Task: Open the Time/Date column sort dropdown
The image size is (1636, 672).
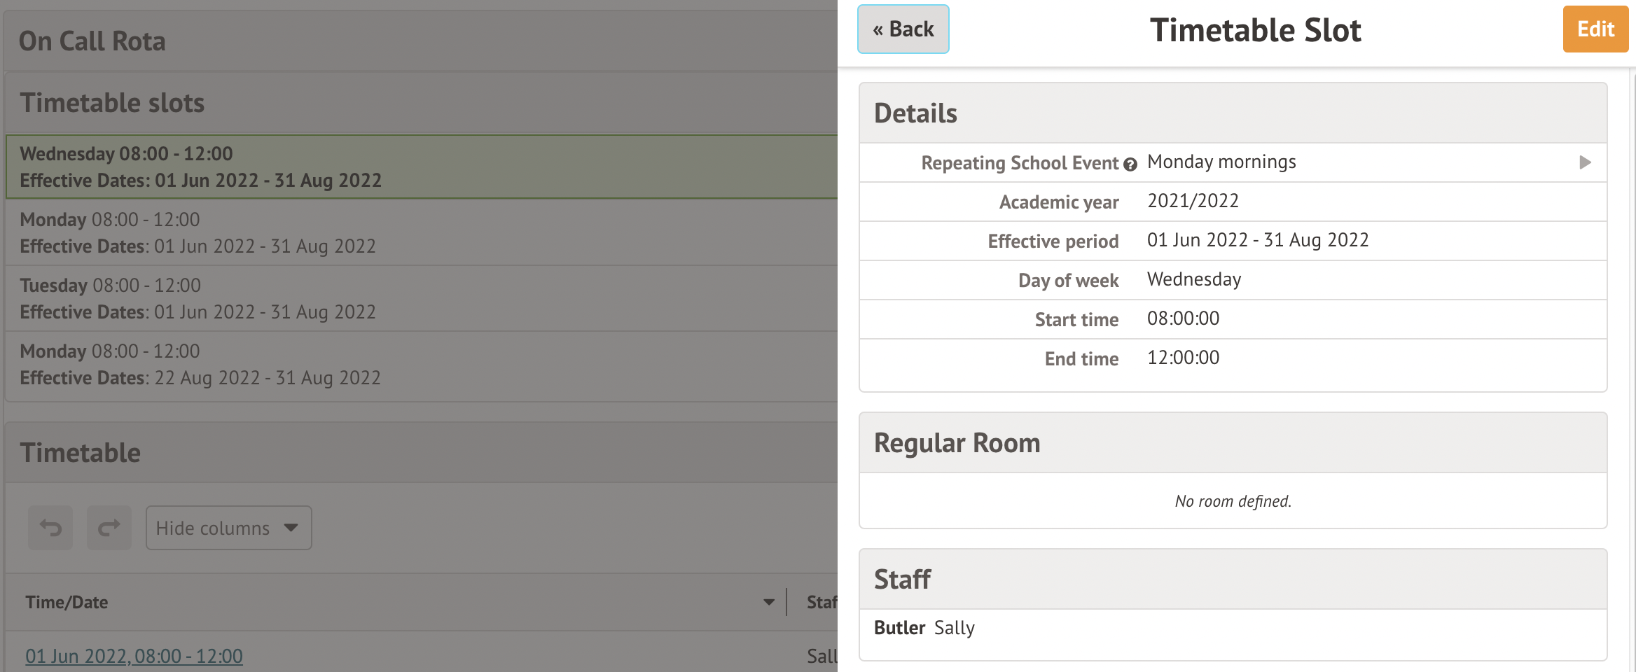Action: 769,602
